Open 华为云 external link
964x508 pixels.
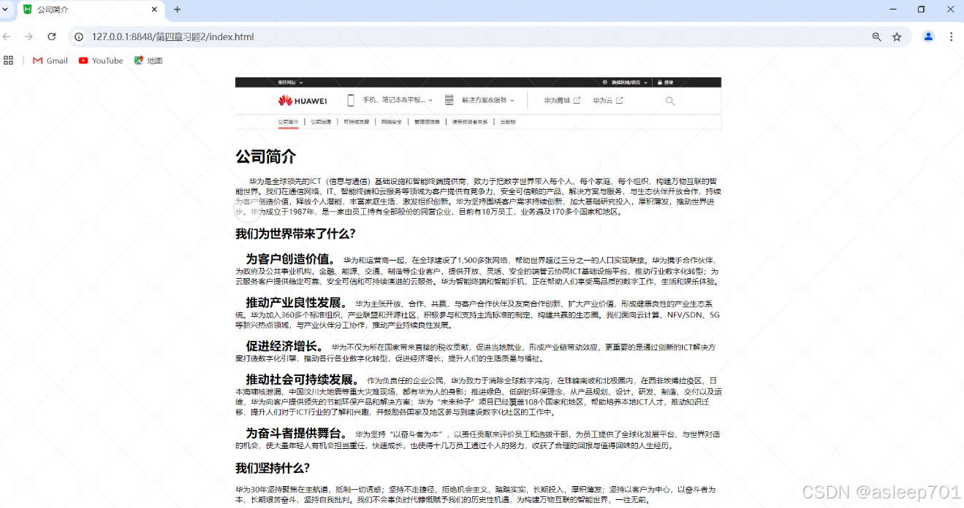tap(608, 101)
